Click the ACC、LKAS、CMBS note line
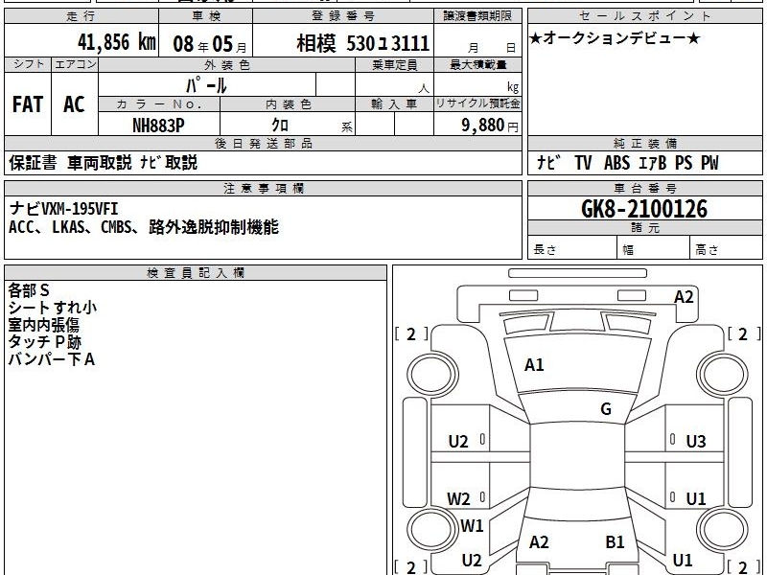Viewport: 767px width, 575px height. tap(144, 227)
